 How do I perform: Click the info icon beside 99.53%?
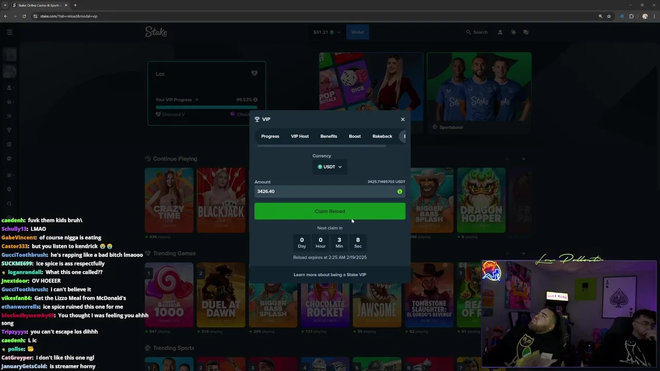[255, 99]
